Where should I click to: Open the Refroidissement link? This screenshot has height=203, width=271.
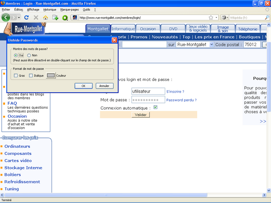[x=22, y=182]
